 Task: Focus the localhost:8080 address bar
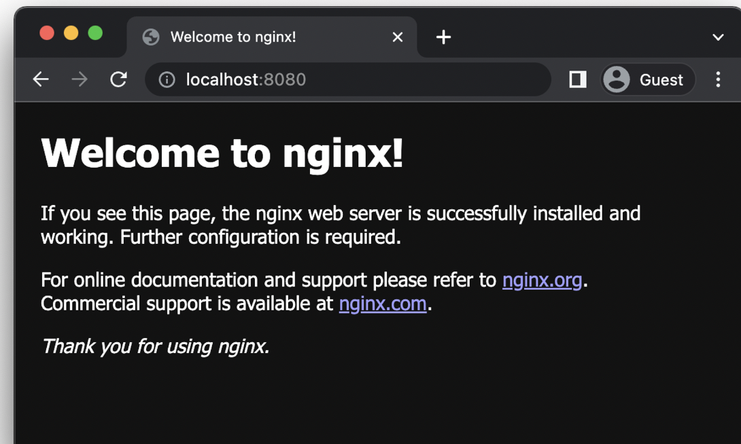click(348, 79)
